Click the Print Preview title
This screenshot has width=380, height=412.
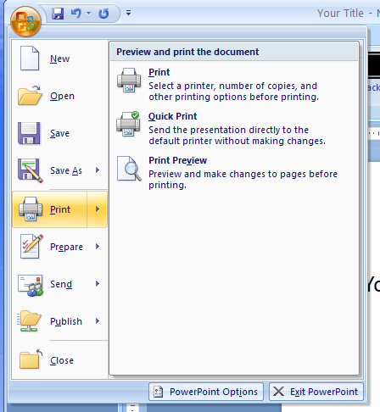[x=178, y=160]
